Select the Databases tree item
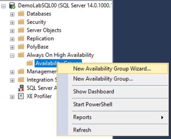The width and height of the screenshot is (171, 139). pos(39,14)
